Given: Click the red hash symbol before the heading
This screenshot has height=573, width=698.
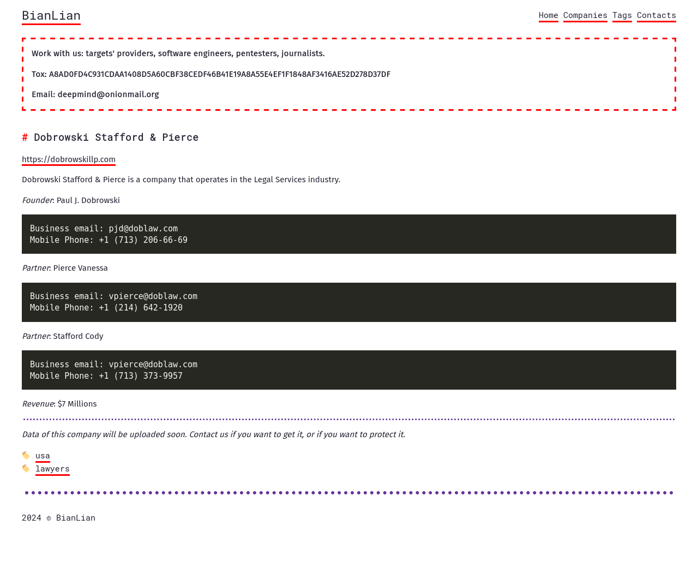Looking at the screenshot, I should (x=25, y=138).
